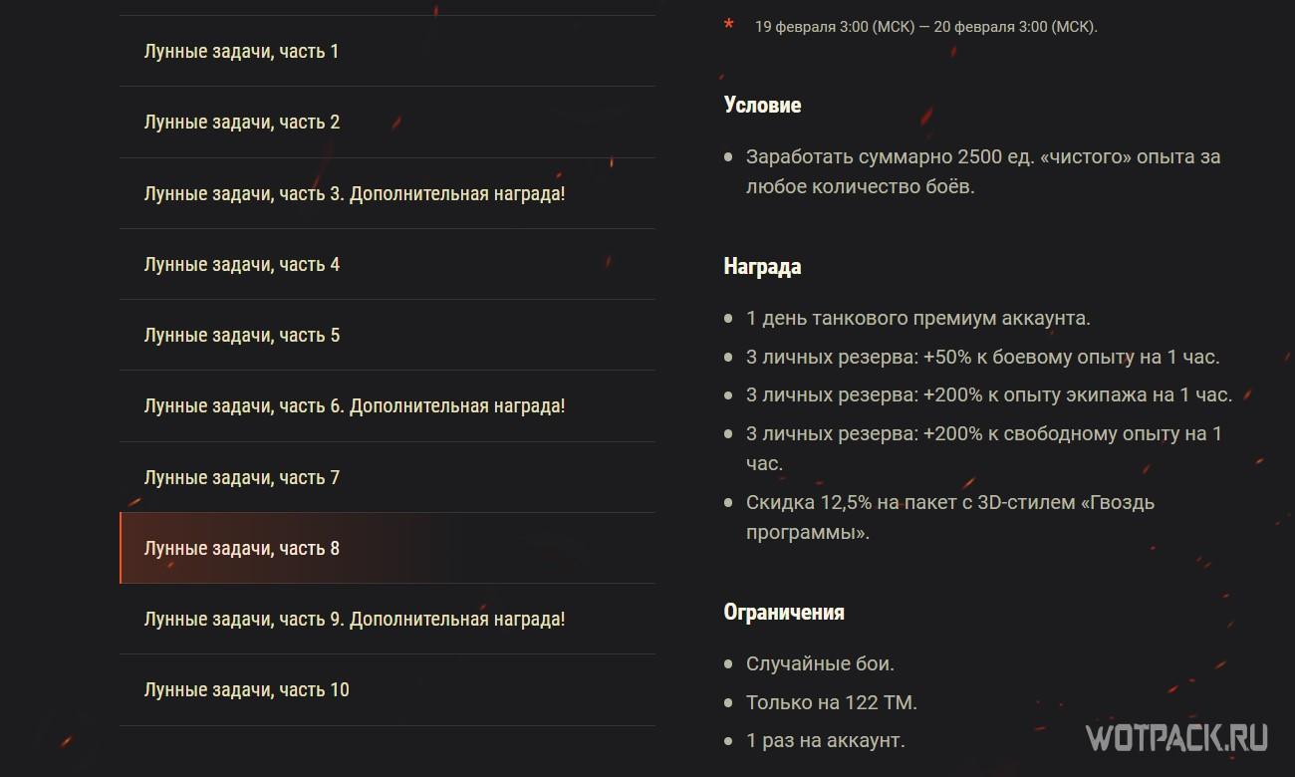Viewport: 1295px width, 777px height.
Task: Switch to «Лунные задачи, часть 10»
Action: coord(247,689)
